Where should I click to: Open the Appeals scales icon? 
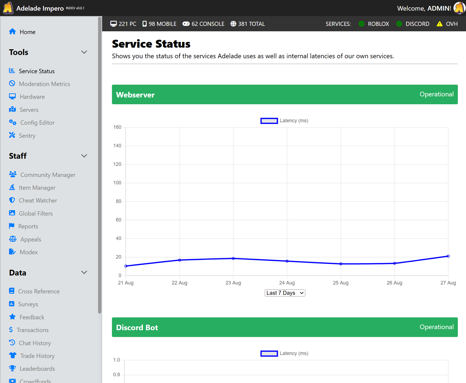pyautogui.click(x=13, y=239)
